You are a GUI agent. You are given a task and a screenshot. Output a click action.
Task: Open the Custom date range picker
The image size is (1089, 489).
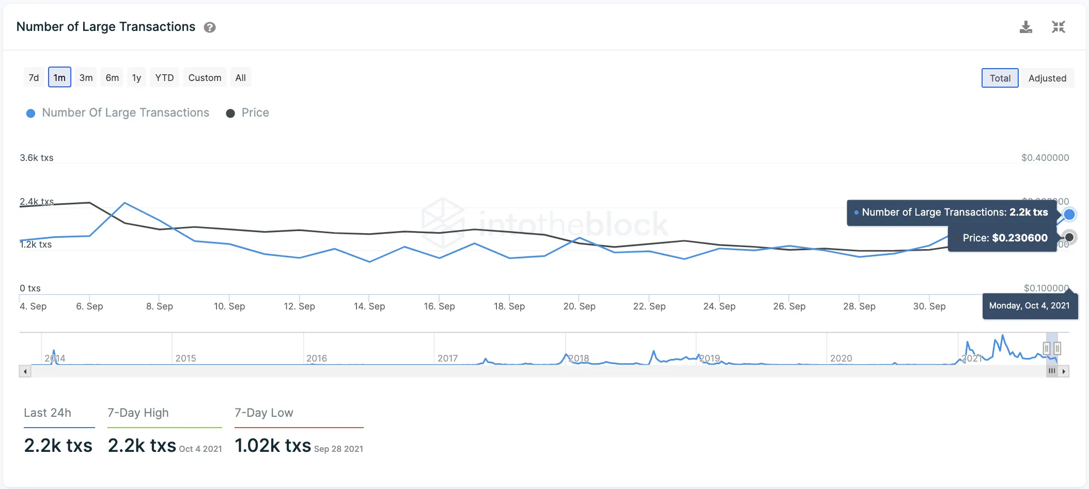(x=205, y=78)
